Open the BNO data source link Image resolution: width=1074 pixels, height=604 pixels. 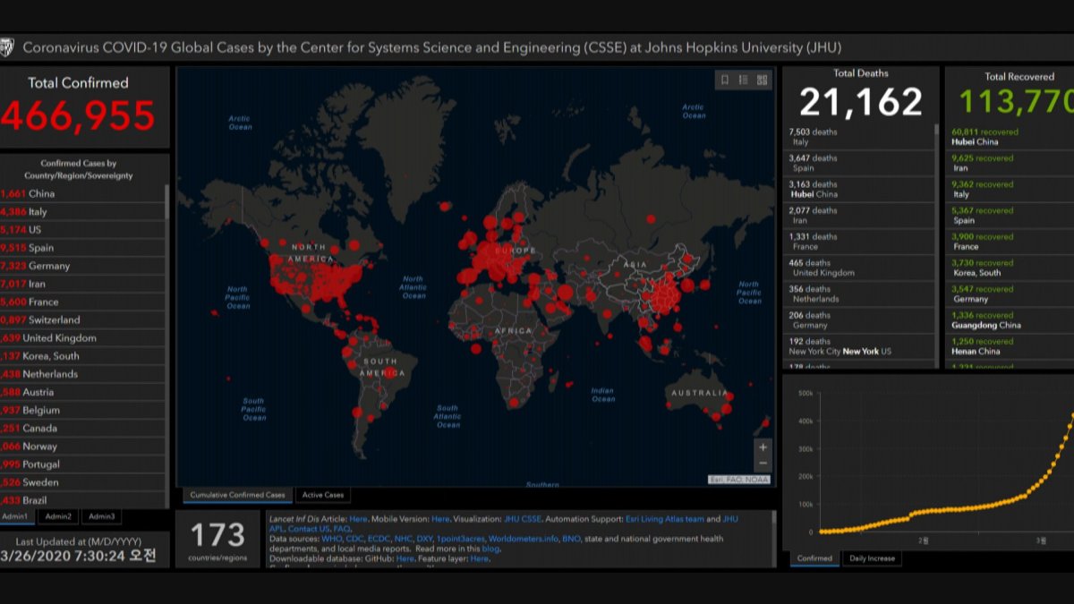[x=571, y=540]
